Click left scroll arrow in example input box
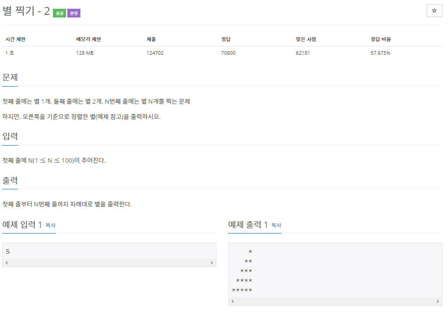This screenshot has width=448, height=314. pos(7,263)
